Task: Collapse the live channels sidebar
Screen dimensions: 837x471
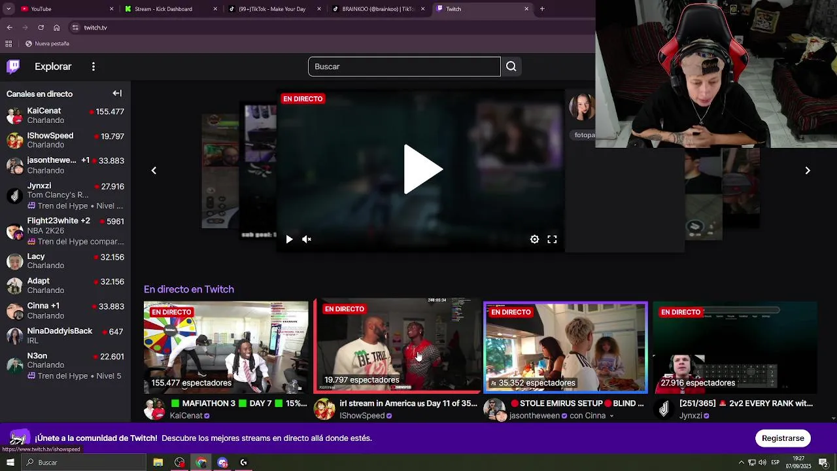Action: point(117,94)
